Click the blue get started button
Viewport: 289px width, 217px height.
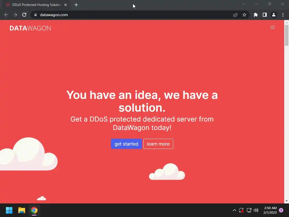[126, 144]
